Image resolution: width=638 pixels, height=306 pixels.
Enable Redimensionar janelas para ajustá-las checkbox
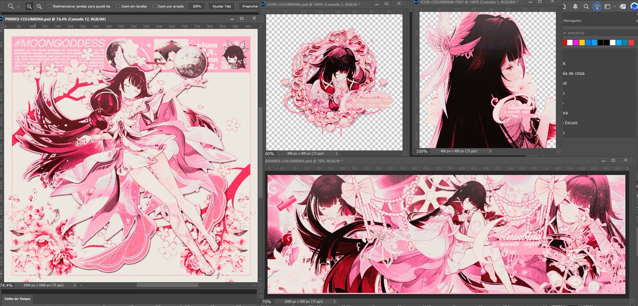point(50,6)
